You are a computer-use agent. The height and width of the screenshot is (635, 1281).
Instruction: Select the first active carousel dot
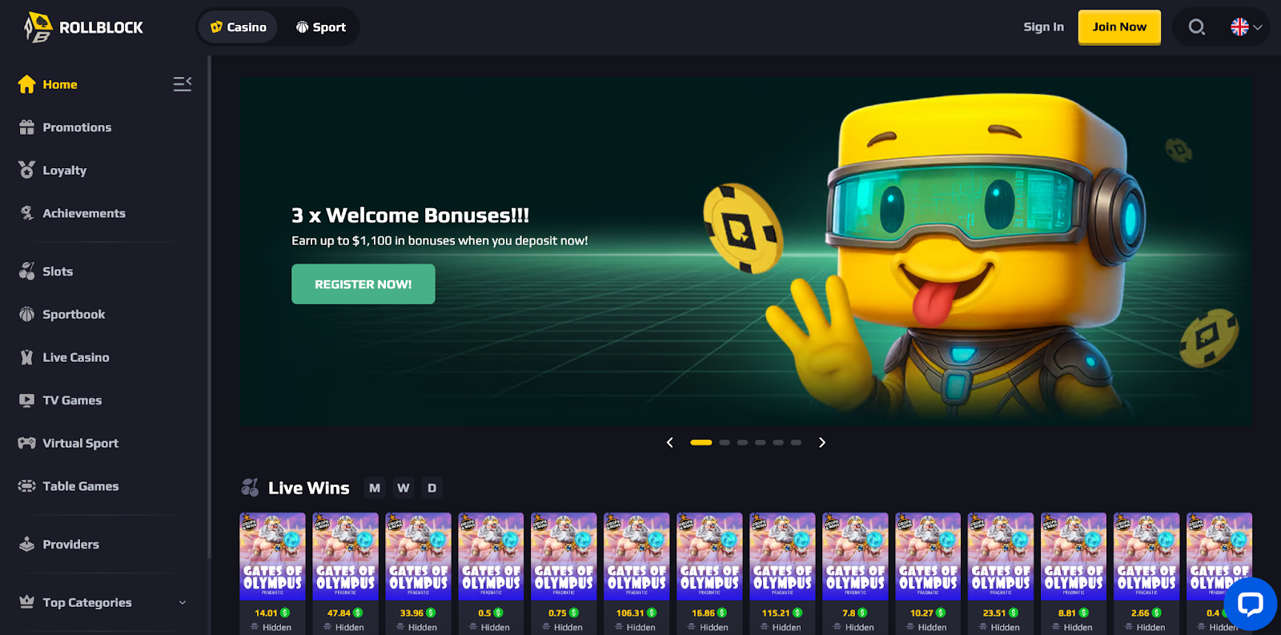(x=701, y=442)
